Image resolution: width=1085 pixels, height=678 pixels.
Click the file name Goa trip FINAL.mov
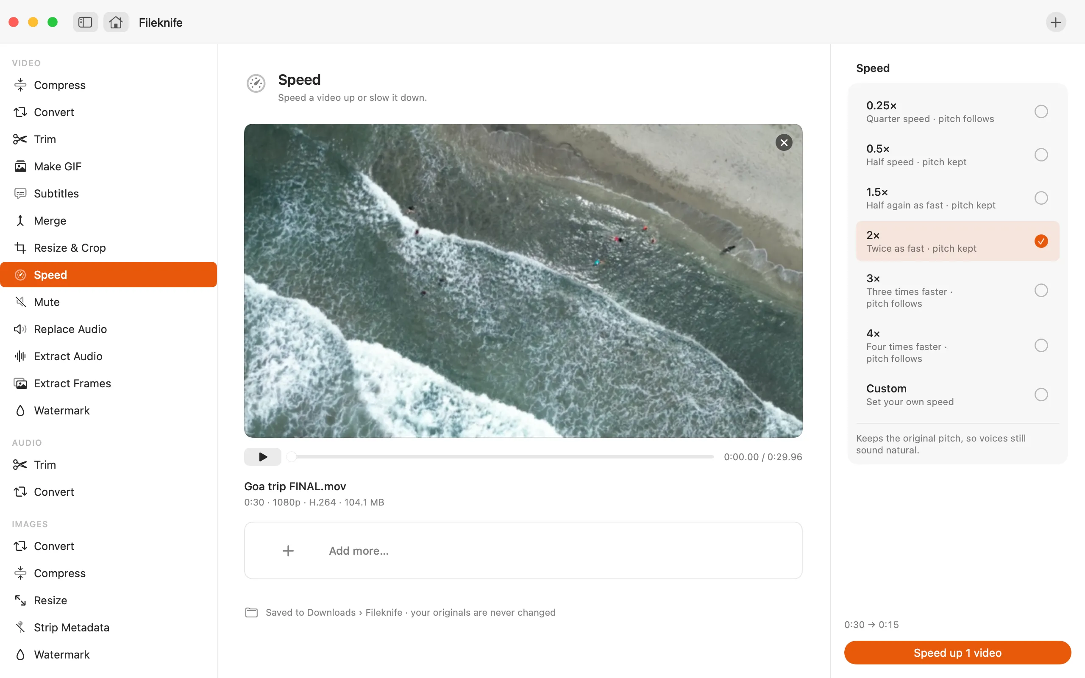pos(295,486)
